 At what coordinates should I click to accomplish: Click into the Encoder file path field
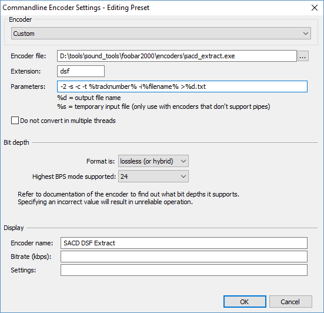pyautogui.click(x=177, y=56)
